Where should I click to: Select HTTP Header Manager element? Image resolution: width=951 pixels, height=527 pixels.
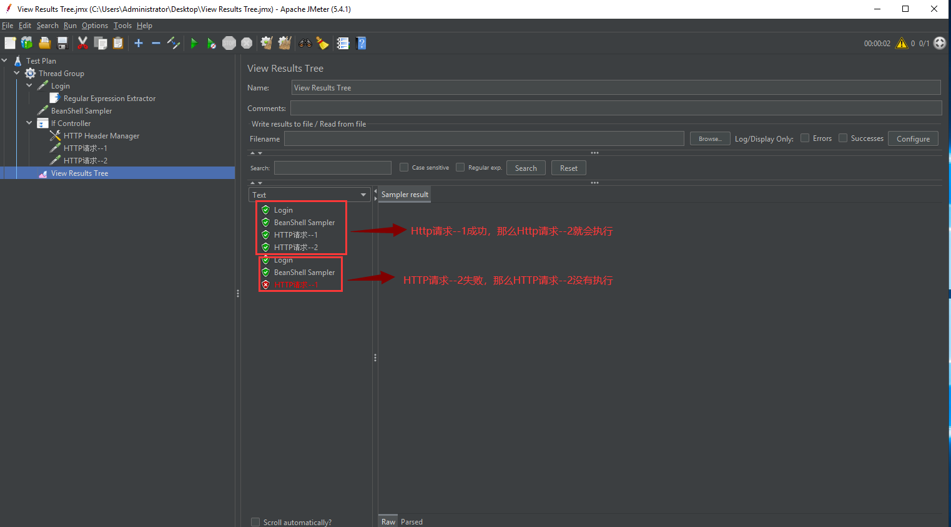(101, 136)
